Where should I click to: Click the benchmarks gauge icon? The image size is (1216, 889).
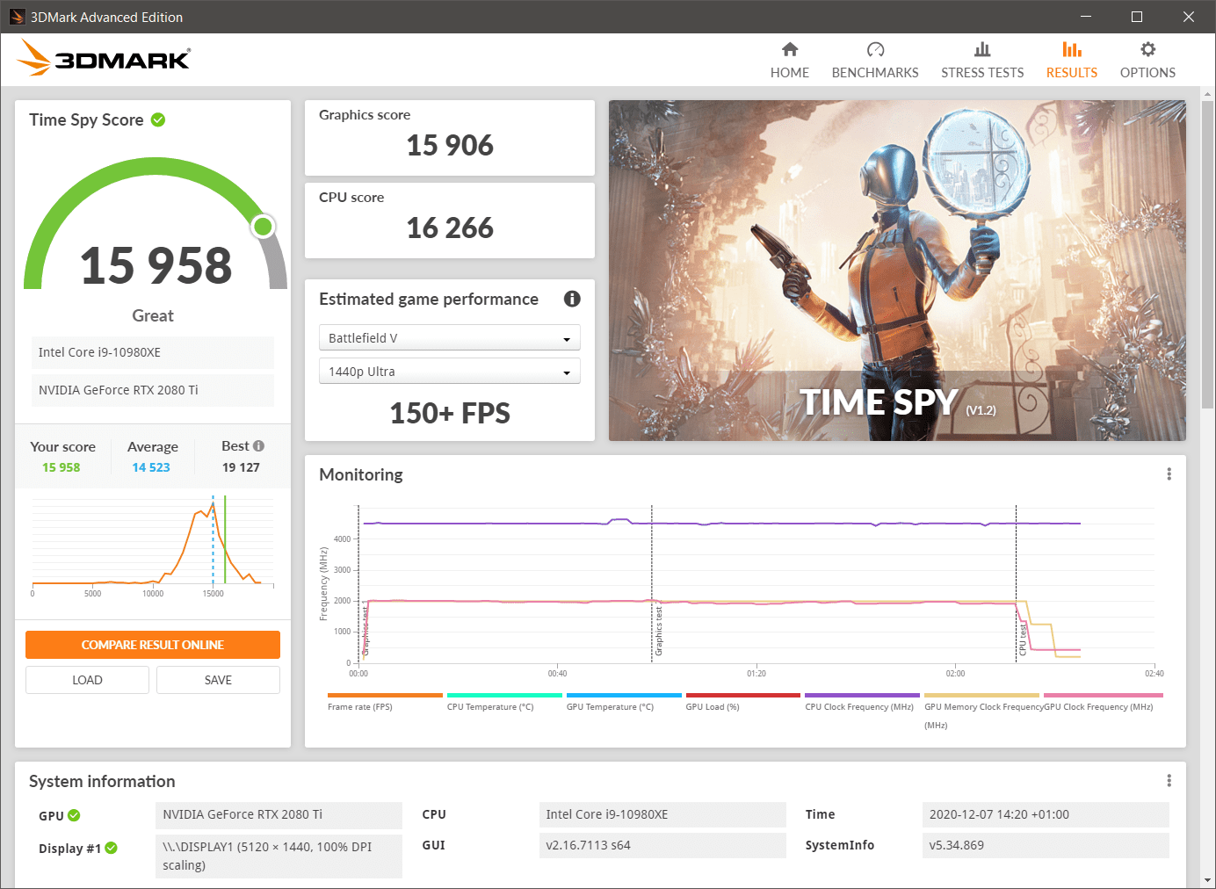875,49
